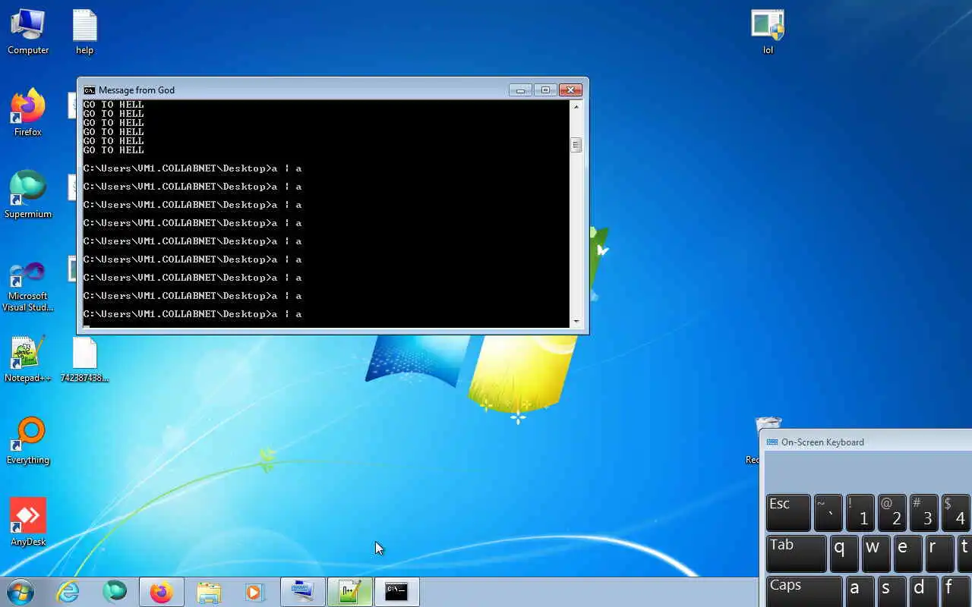
Task: Launch Internet Explorer from taskbar
Action: pyautogui.click(x=68, y=592)
